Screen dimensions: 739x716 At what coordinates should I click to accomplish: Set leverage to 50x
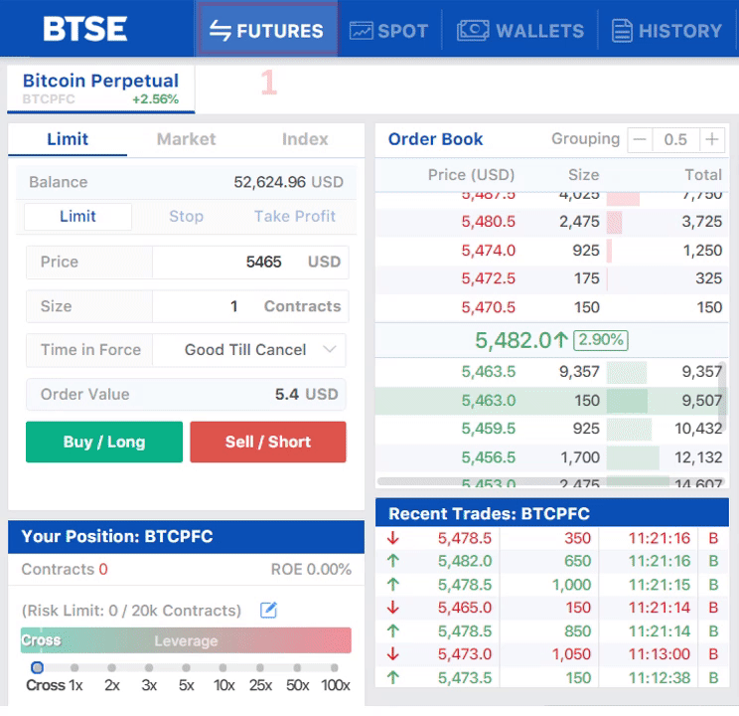click(x=297, y=667)
